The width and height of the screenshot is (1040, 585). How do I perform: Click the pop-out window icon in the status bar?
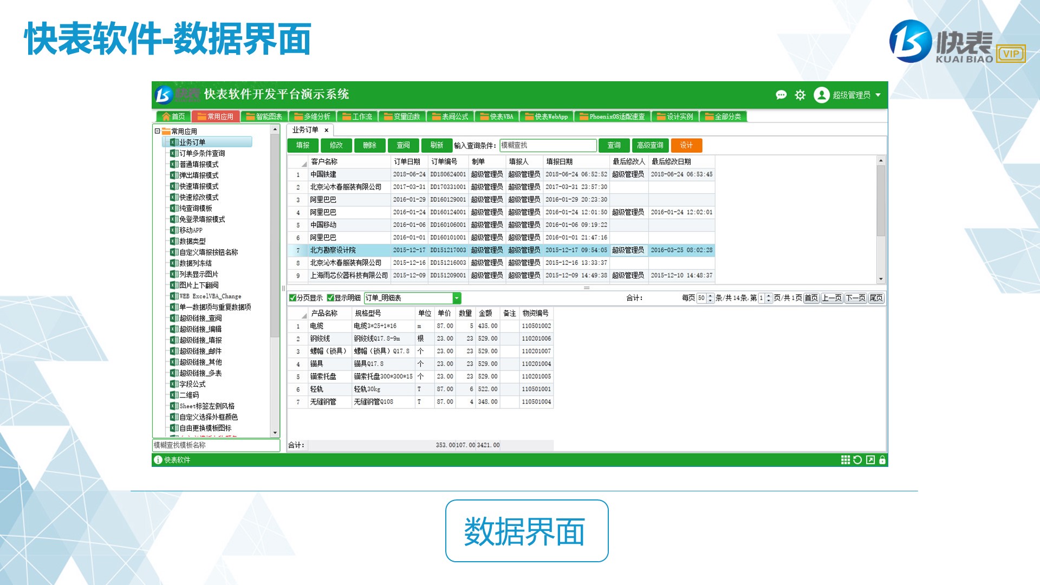[x=870, y=460]
